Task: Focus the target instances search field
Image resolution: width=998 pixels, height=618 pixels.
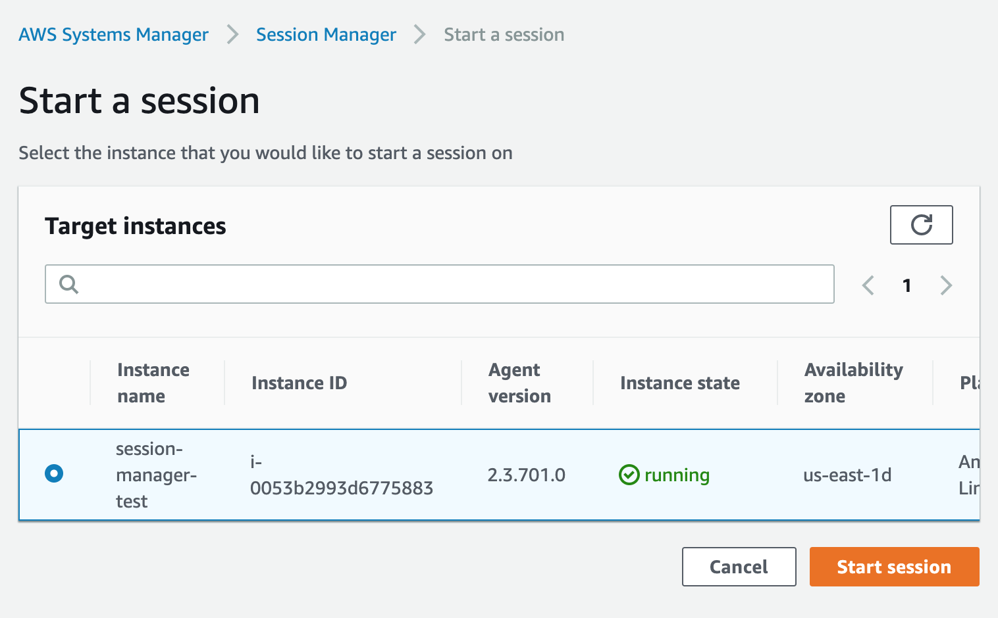Action: point(440,284)
